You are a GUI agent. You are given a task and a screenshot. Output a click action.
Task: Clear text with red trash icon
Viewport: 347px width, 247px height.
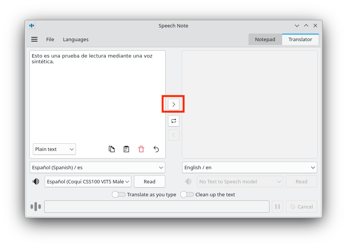coord(141,149)
